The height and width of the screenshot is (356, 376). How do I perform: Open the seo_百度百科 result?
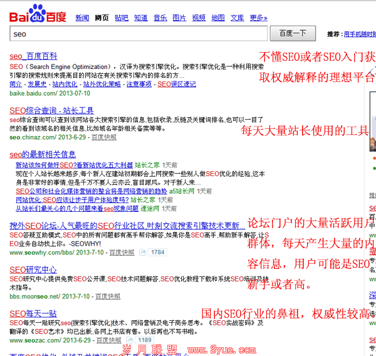33,56
